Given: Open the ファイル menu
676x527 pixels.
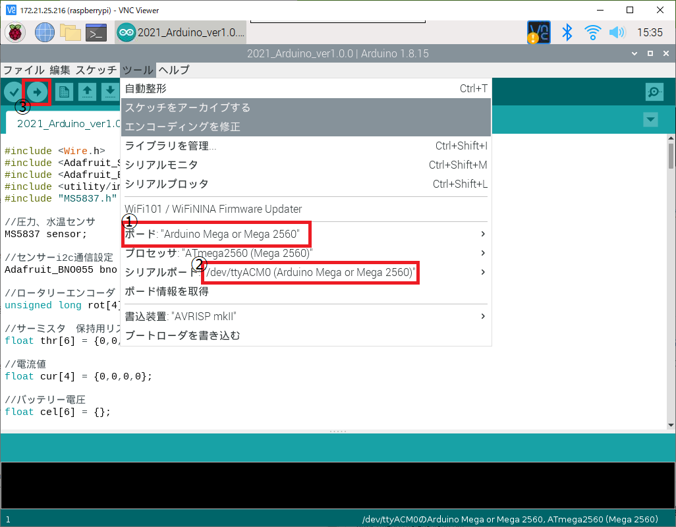Looking at the screenshot, I should (24, 70).
